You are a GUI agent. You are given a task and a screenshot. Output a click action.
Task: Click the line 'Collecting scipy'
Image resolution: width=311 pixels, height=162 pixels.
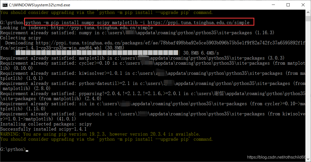[21, 38]
